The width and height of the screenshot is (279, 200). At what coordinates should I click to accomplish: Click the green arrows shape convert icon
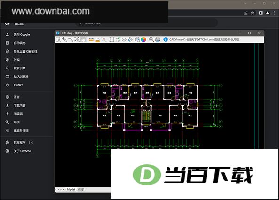(118, 39)
